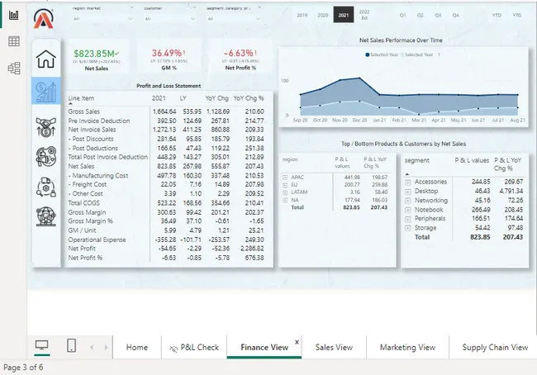The width and height of the screenshot is (537, 375).
Task: Switch to the Marketing View tab
Action: click(407, 347)
